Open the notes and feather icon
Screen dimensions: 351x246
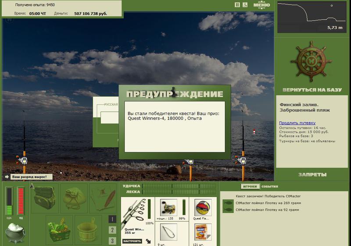(103, 197)
